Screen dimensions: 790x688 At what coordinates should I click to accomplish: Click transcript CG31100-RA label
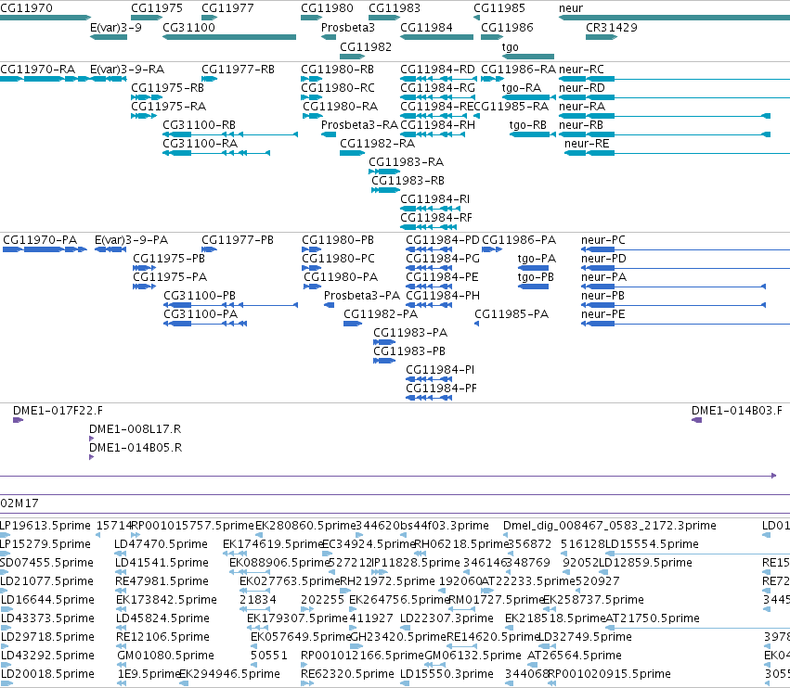(x=200, y=144)
